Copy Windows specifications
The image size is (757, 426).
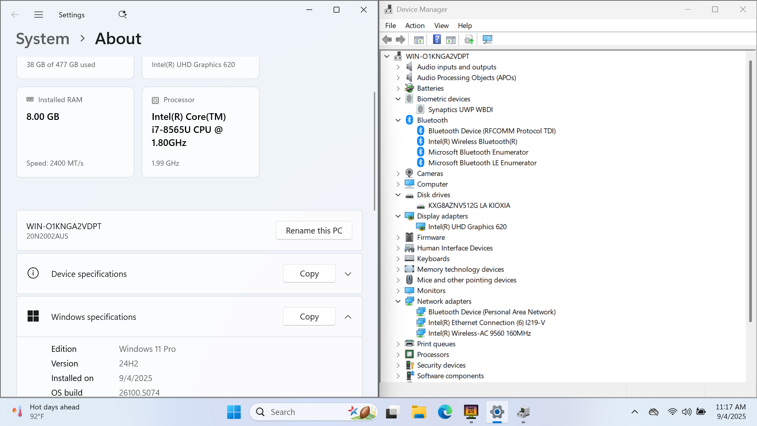[309, 316]
